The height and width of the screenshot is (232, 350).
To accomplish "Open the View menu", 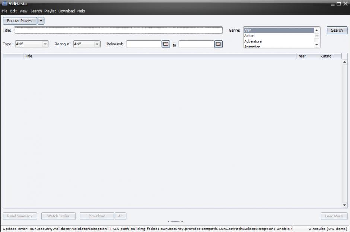I will click(x=23, y=11).
